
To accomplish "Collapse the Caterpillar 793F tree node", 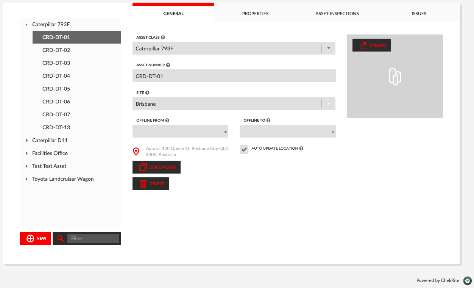I will pos(27,25).
